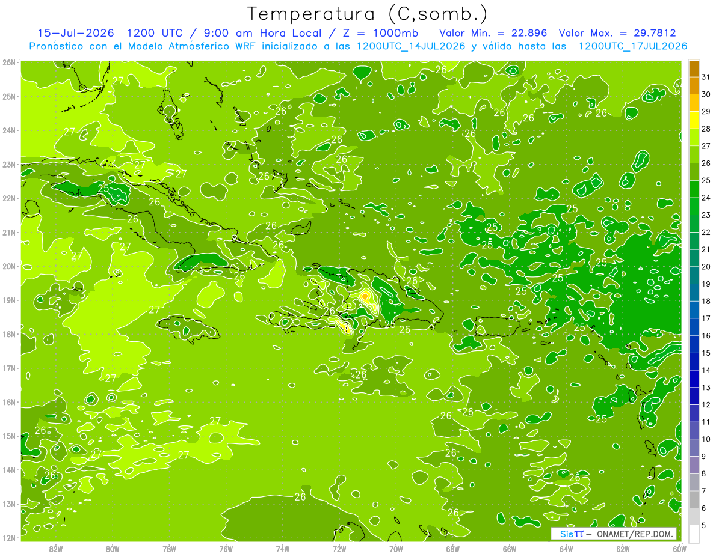Image resolution: width=722 pixels, height=557 pixels.
Task: Click the '9' colorbar legend label
Action: [704, 456]
